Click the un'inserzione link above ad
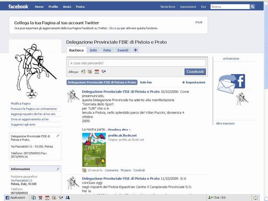The height and width of the screenshot is (201, 268). click(231, 58)
